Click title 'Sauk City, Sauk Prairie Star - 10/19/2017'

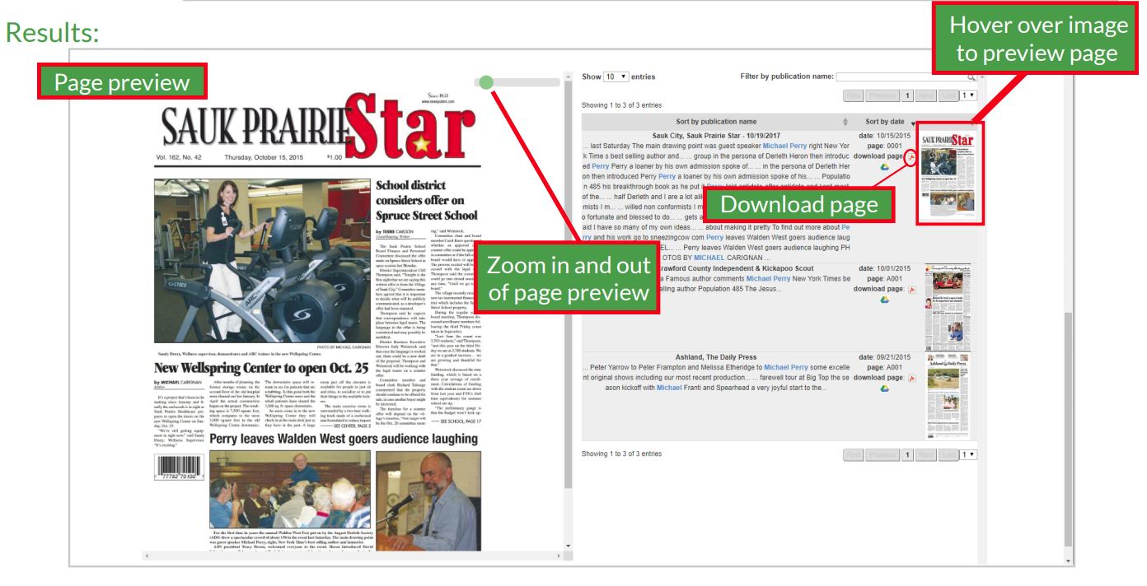[716, 135]
